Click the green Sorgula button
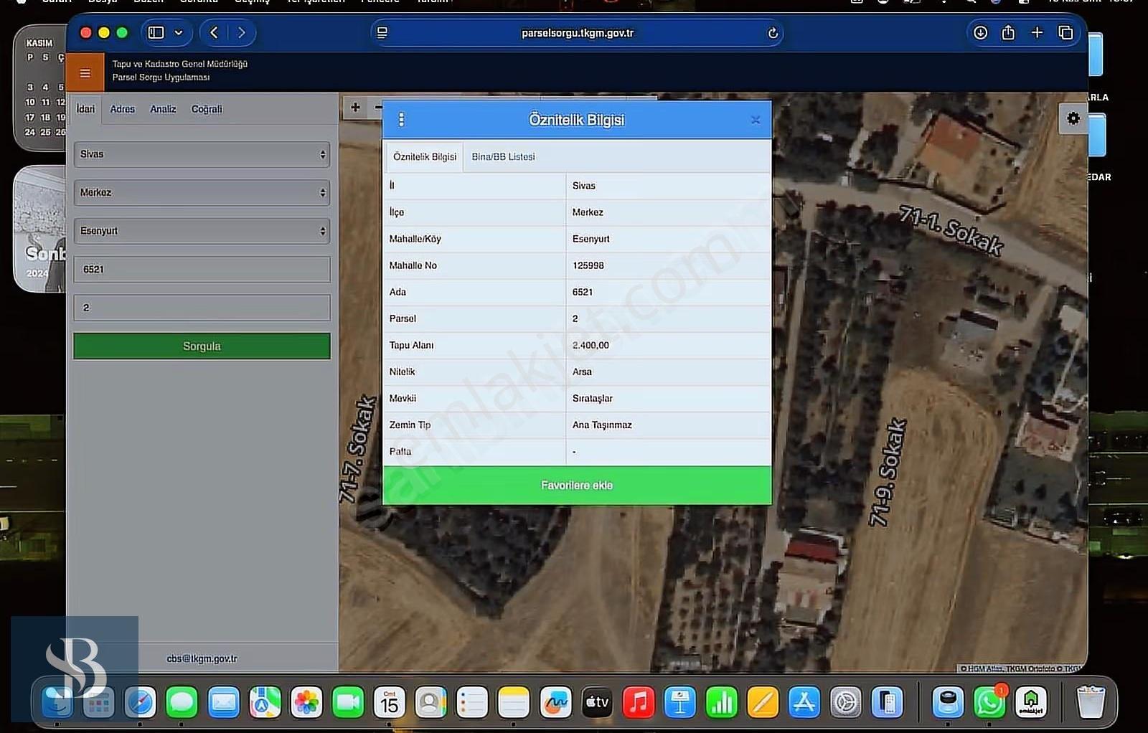 click(202, 346)
